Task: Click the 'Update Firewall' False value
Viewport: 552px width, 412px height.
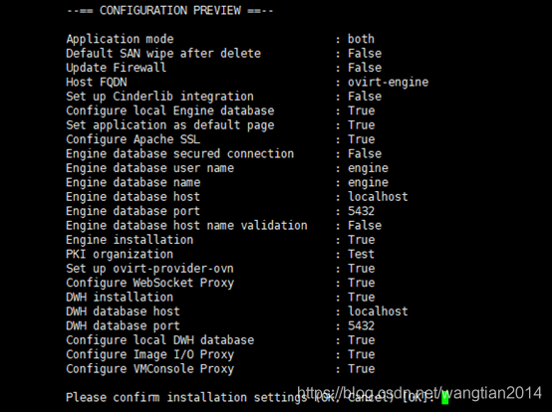Action: (365, 68)
